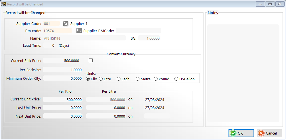This screenshot has width=286, height=140.
Task: Edit the Supplier Code field
Action: click(51, 24)
